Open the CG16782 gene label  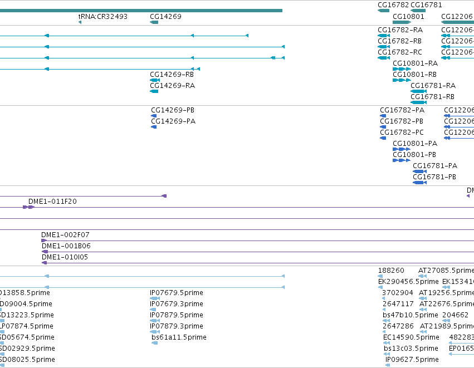point(393,5)
